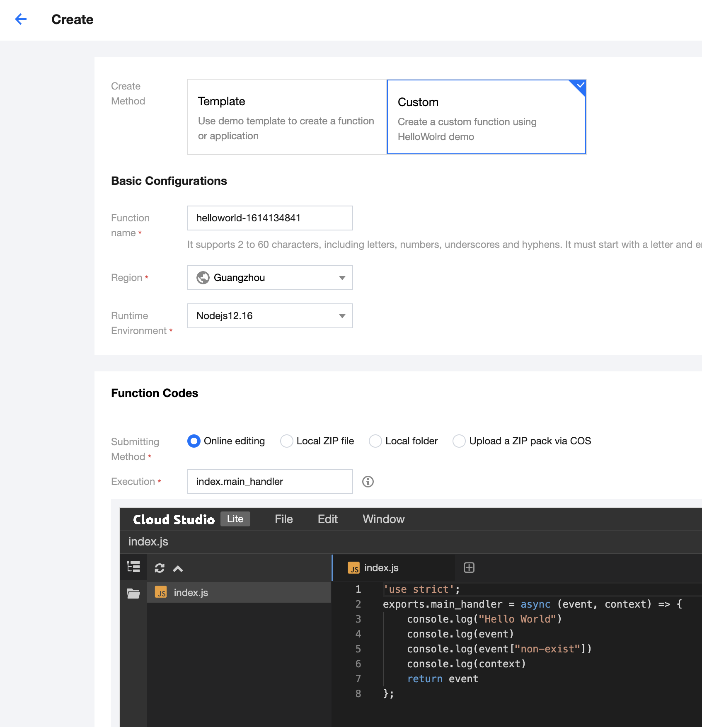Select Upload a ZIP pack via COS
Image resolution: width=702 pixels, height=727 pixels.
[x=459, y=441]
